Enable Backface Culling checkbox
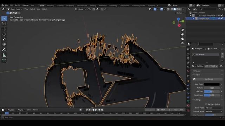Screen dimensions: 225x126 click(206, 104)
